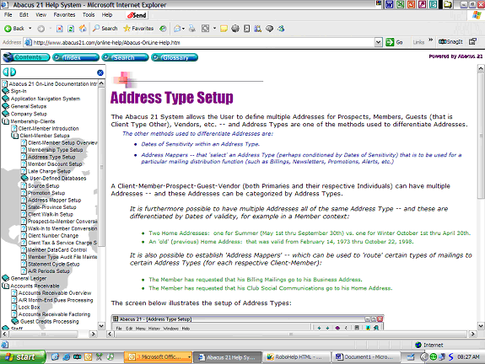Image resolution: width=485 pixels, height=364 pixels.
Task: Click the SnagIt toolbar button
Action: coord(450,42)
